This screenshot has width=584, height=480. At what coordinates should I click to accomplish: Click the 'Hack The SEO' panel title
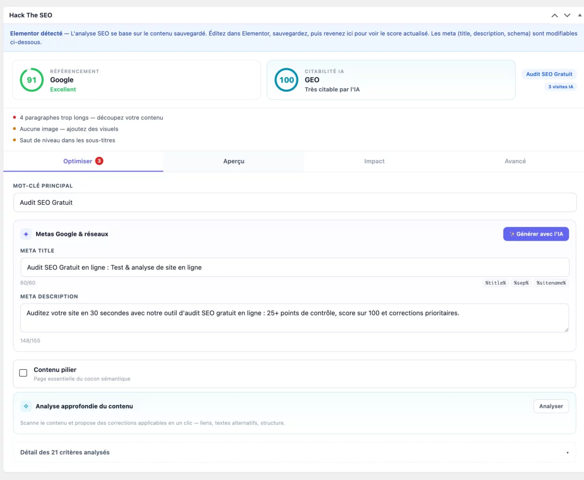(x=31, y=15)
